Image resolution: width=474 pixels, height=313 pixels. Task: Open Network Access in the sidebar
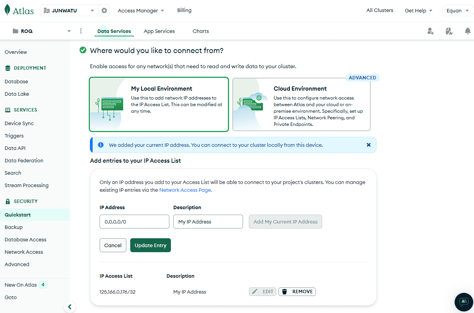(24, 252)
